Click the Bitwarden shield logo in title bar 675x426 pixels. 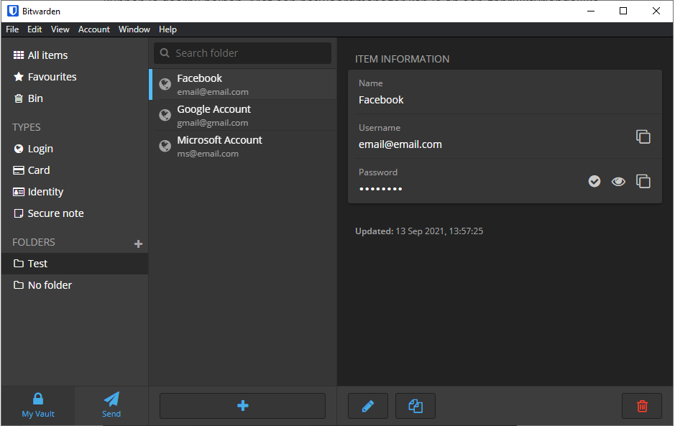click(13, 11)
